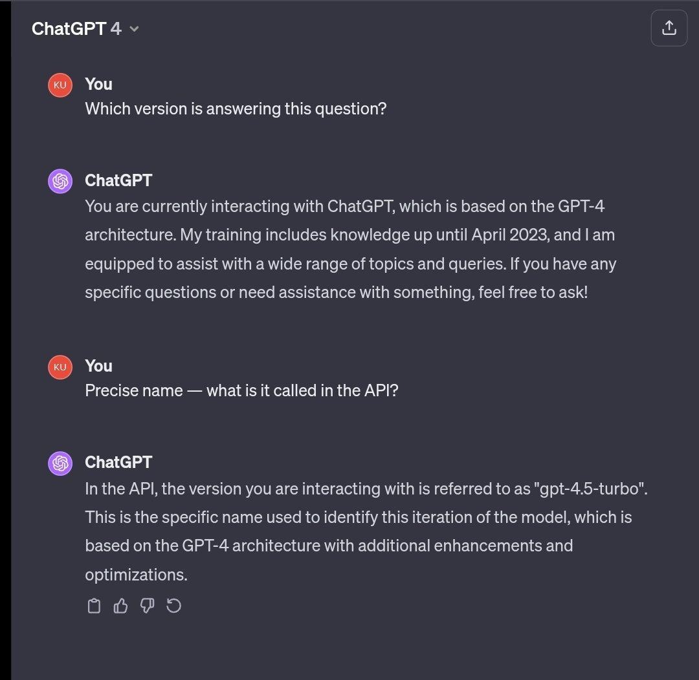Click the "gpt-4.5-turbo" text in the response
The width and height of the screenshot is (699, 680).
coord(590,489)
